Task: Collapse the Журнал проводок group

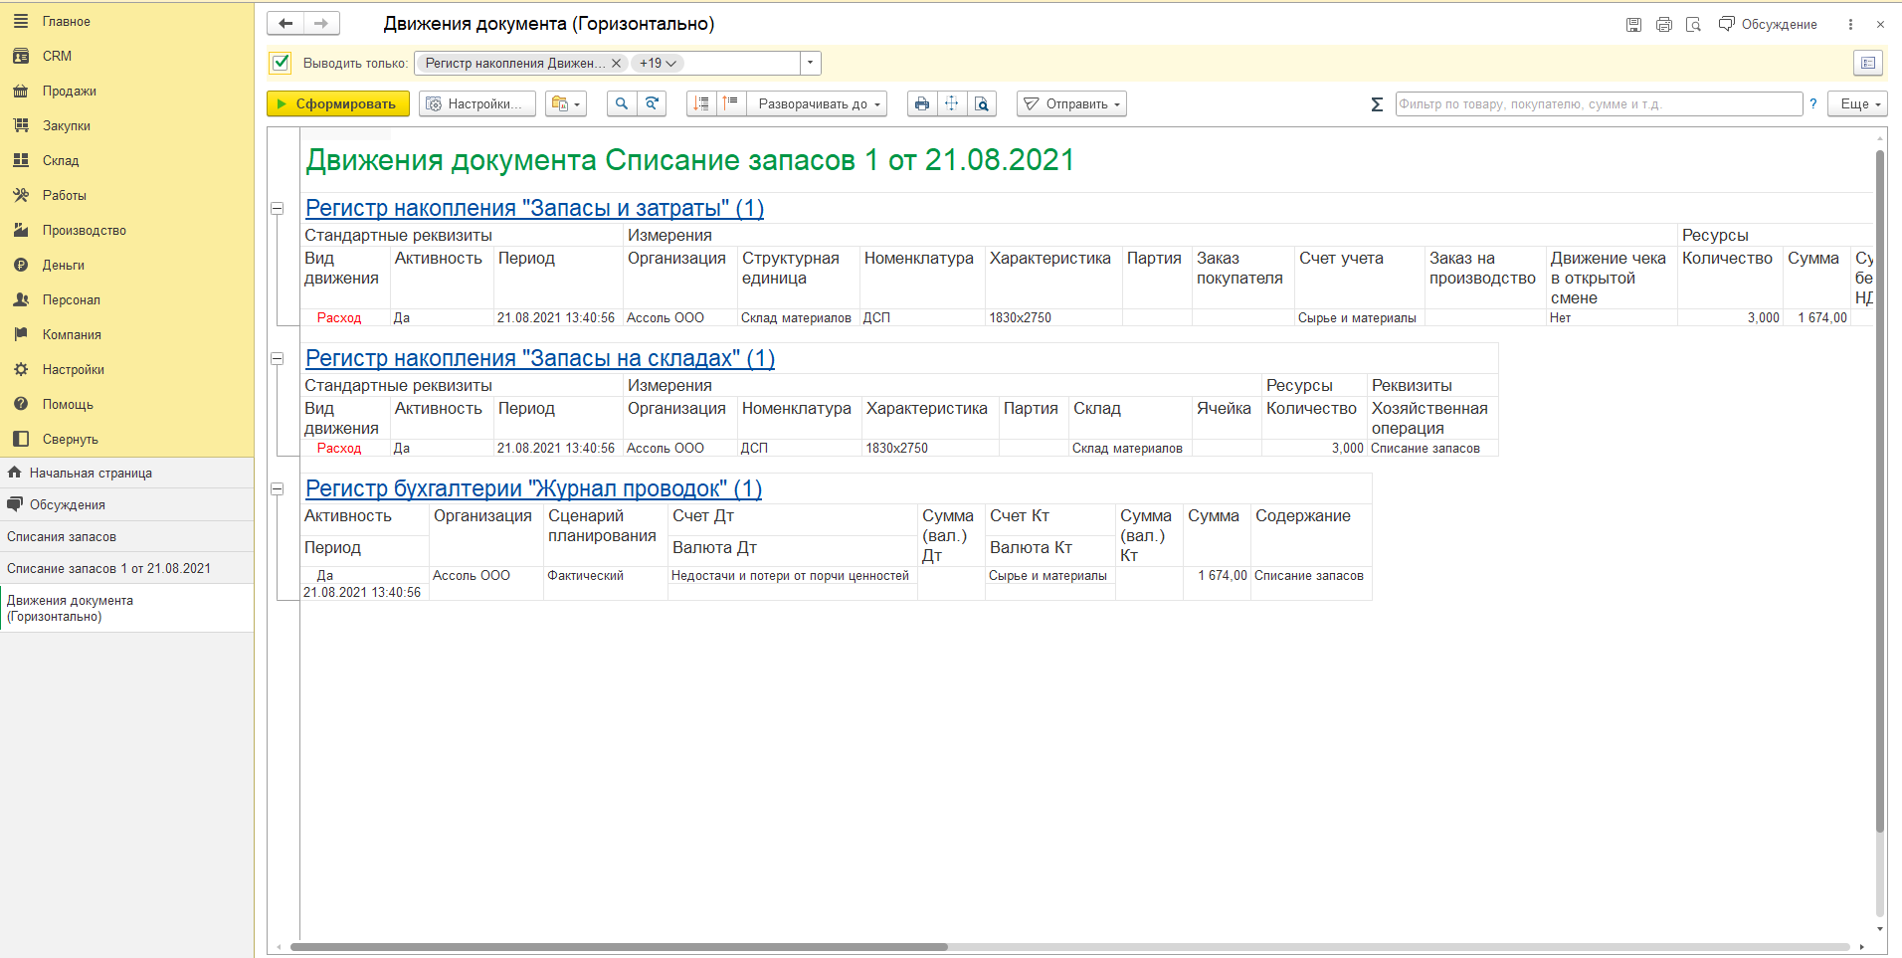Action: 278,488
